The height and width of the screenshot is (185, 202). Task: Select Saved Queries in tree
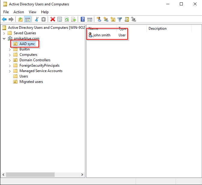[x=25, y=33]
